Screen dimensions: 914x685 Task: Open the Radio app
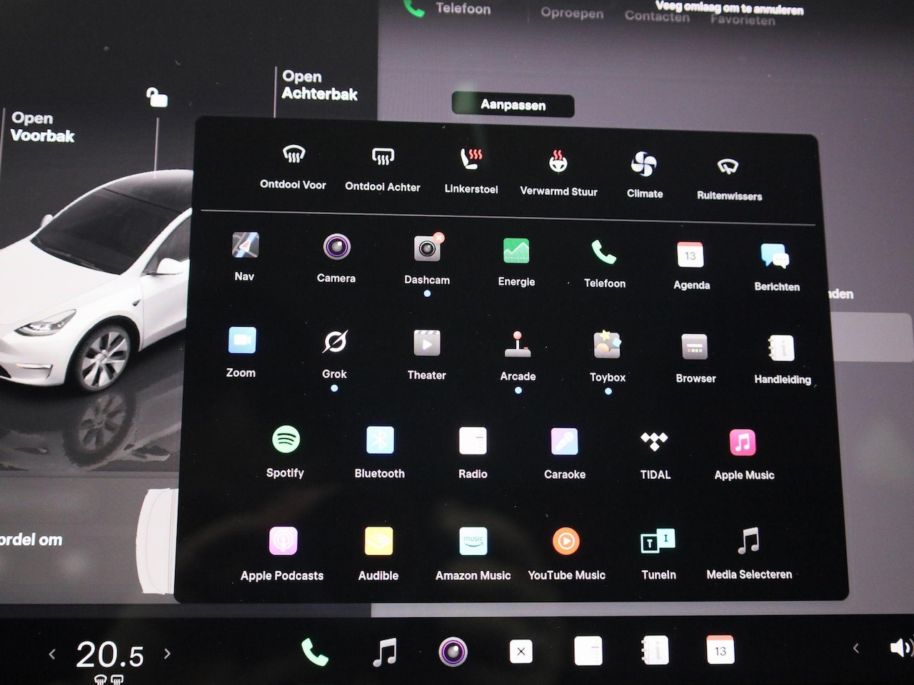pyautogui.click(x=473, y=454)
